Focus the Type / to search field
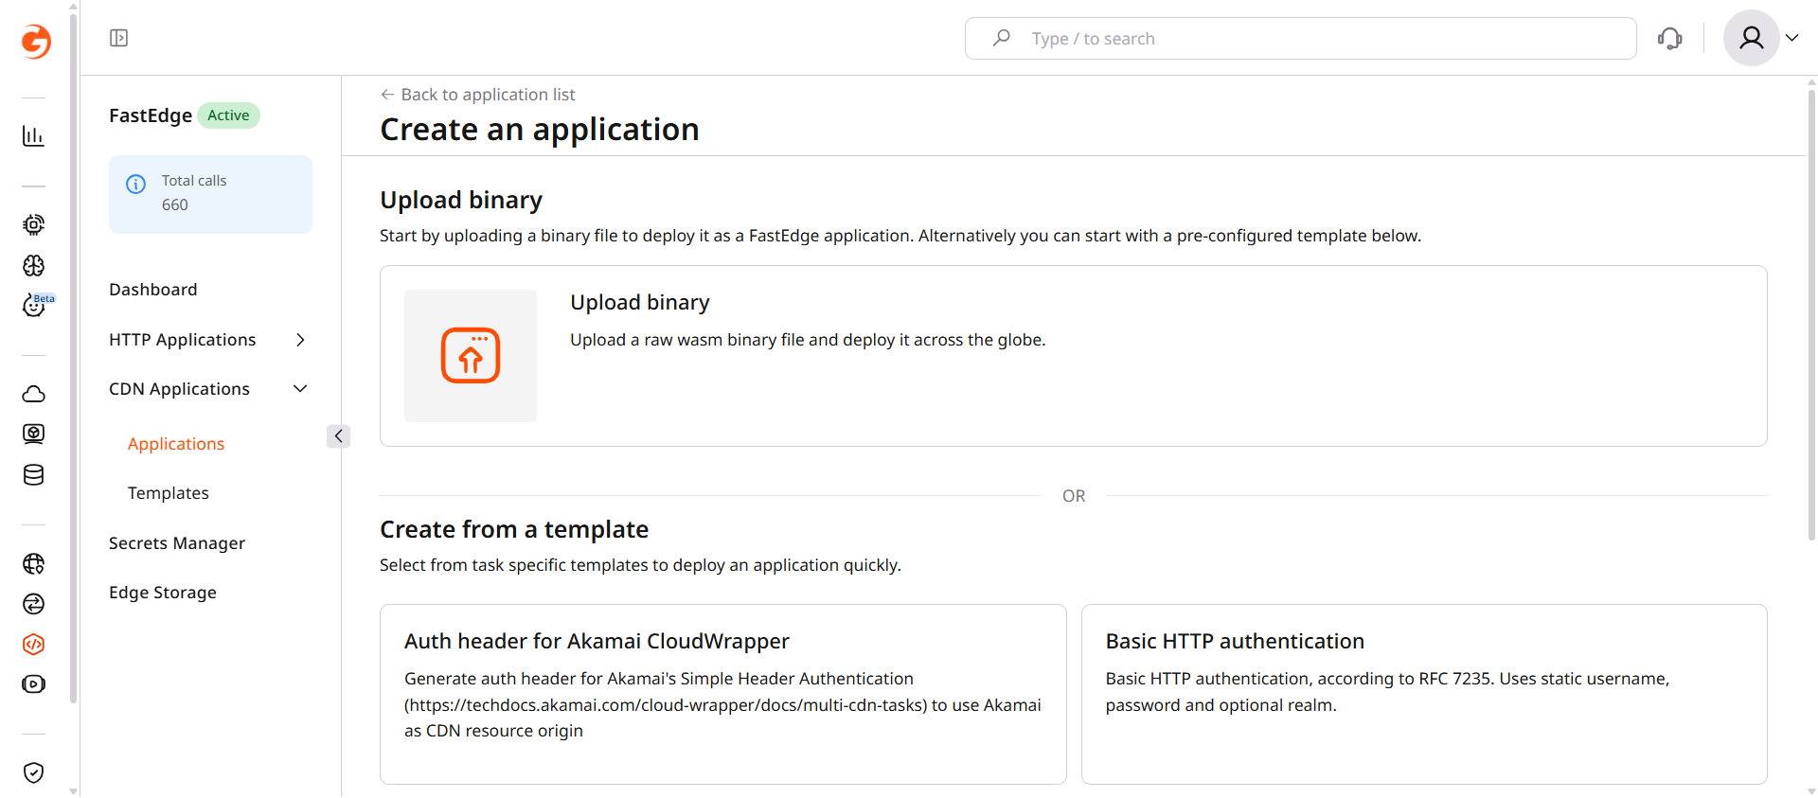This screenshot has width=1818, height=798. pos(1301,38)
